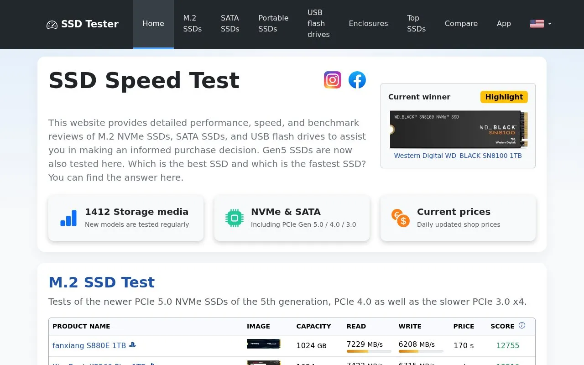Click the 170 $ price cell
Viewport: 584px width, 365px height.
[464, 346]
